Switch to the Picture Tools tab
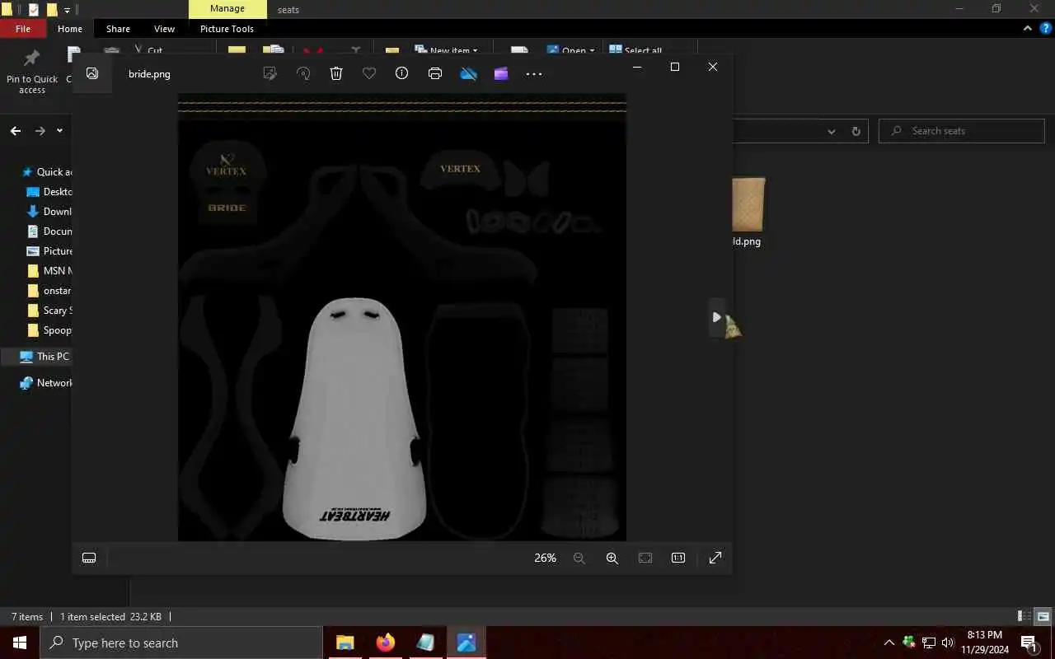 [227, 29]
